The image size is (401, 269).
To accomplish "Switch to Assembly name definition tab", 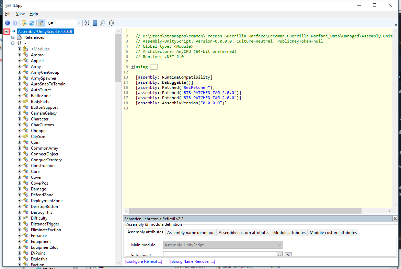I will [191, 232].
